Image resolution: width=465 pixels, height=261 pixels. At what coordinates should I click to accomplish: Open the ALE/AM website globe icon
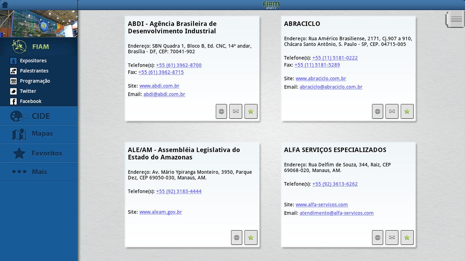pos(236,237)
